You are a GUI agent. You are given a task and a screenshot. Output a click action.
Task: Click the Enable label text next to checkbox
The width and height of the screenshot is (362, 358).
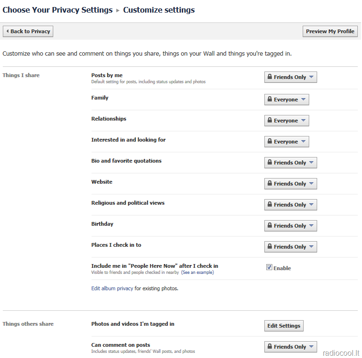click(282, 268)
